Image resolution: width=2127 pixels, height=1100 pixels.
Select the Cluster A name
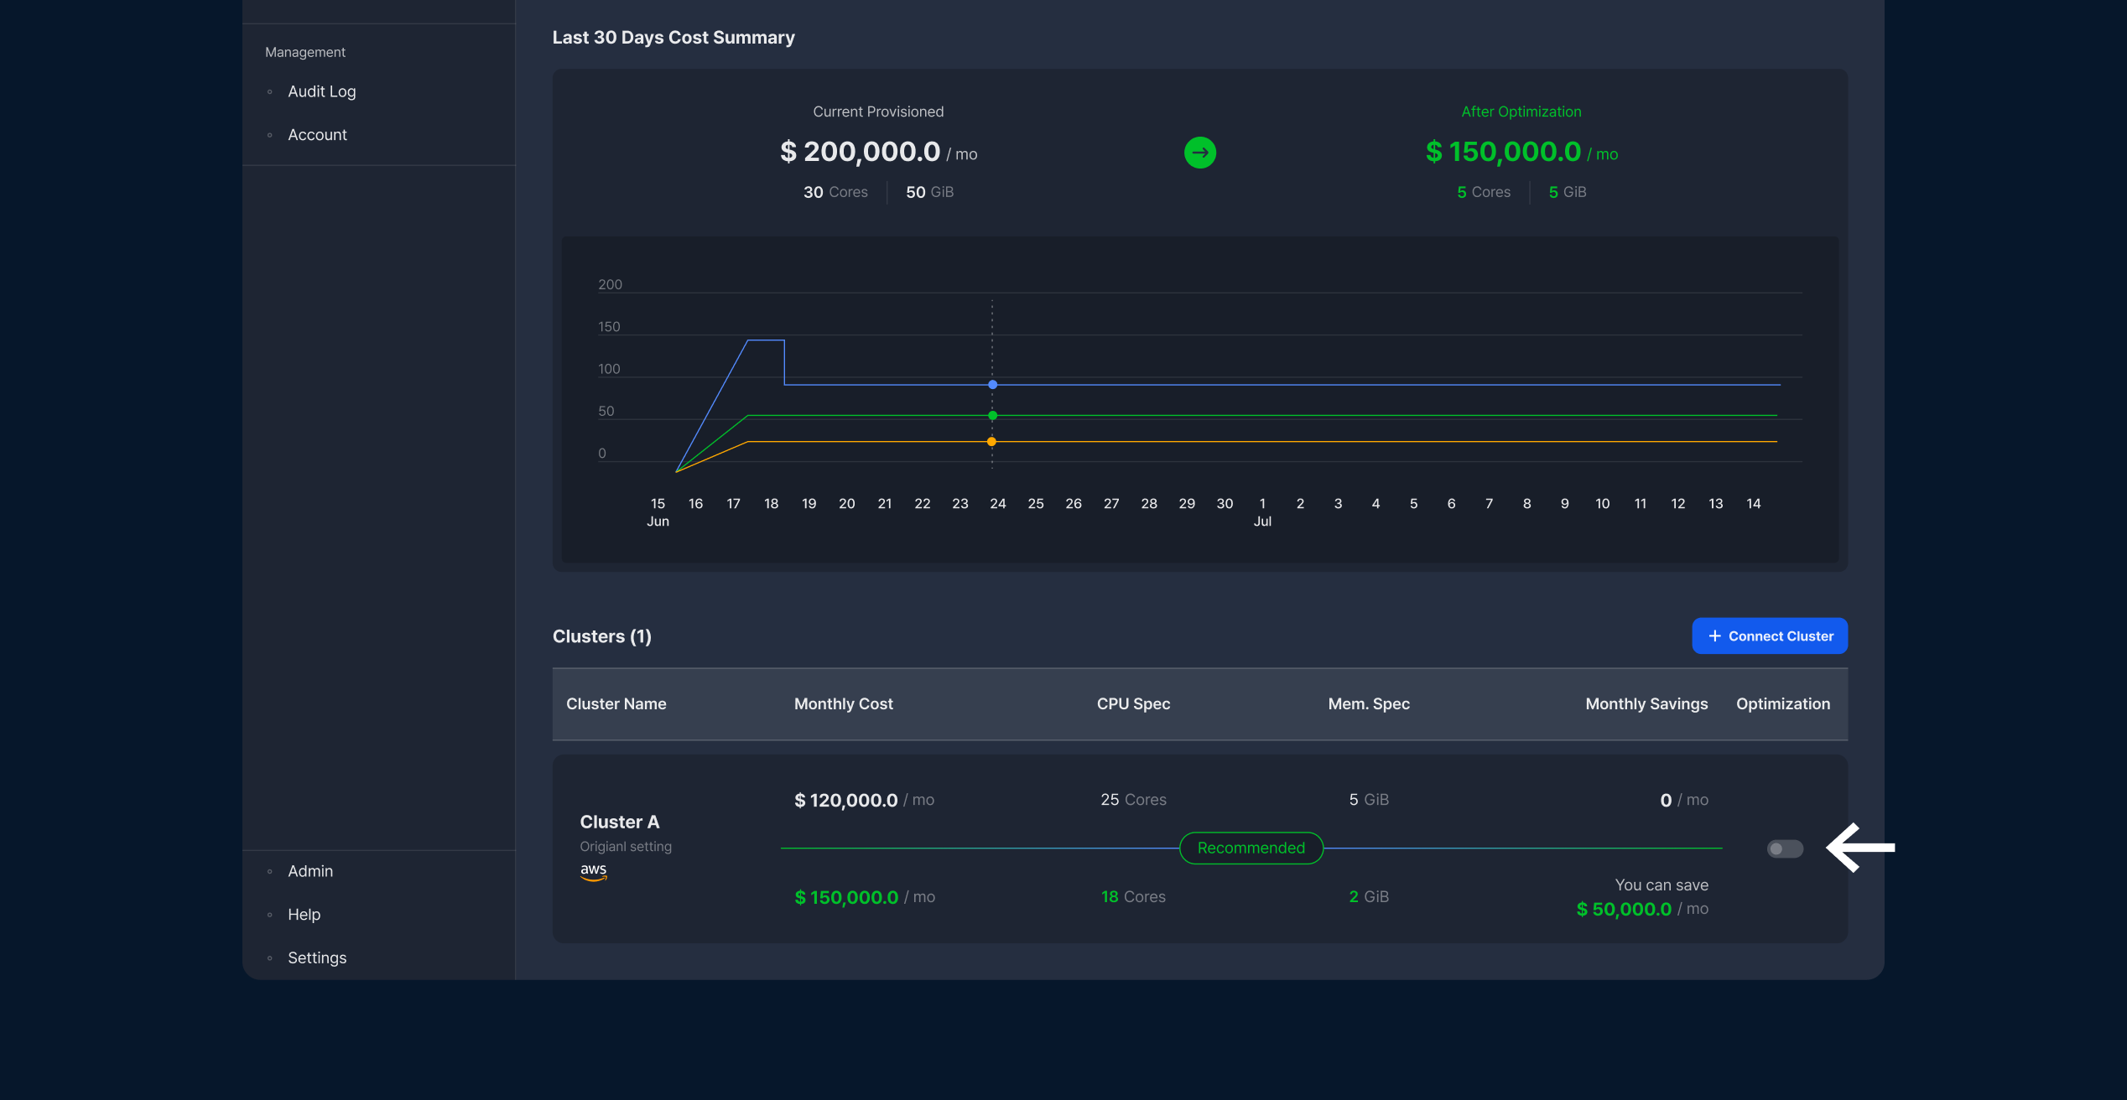pyautogui.click(x=619, y=822)
